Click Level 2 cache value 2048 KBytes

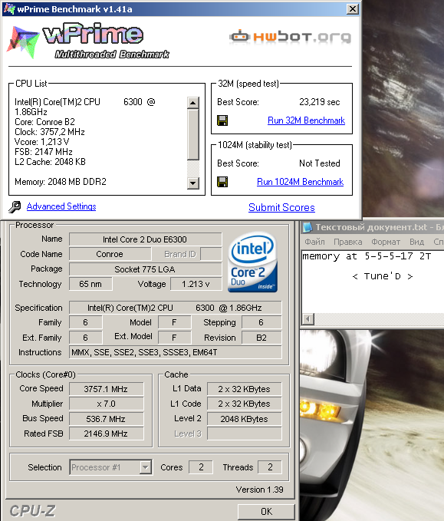click(244, 419)
